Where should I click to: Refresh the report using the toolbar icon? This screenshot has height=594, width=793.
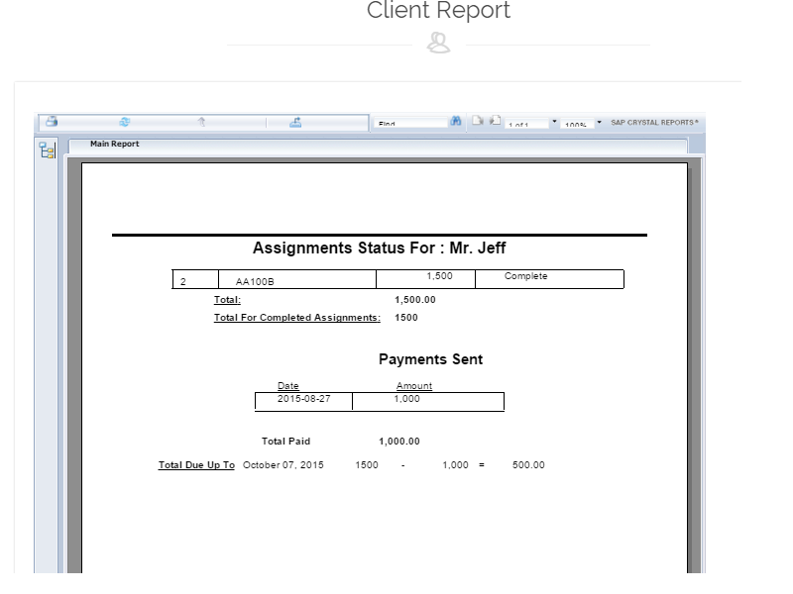click(125, 122)
